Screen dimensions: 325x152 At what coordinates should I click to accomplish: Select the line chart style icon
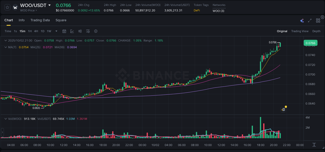click(72, 31)
